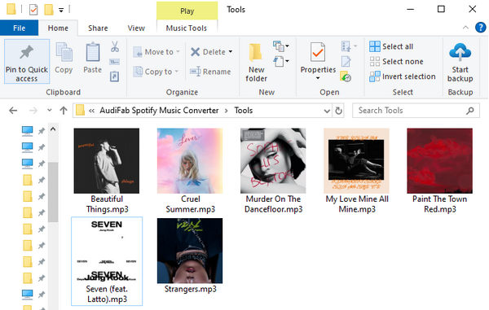Viewport: 489px width, 310px height.
Task: Open the Open-with dropdown in Open group
Action: coord(349,46)
